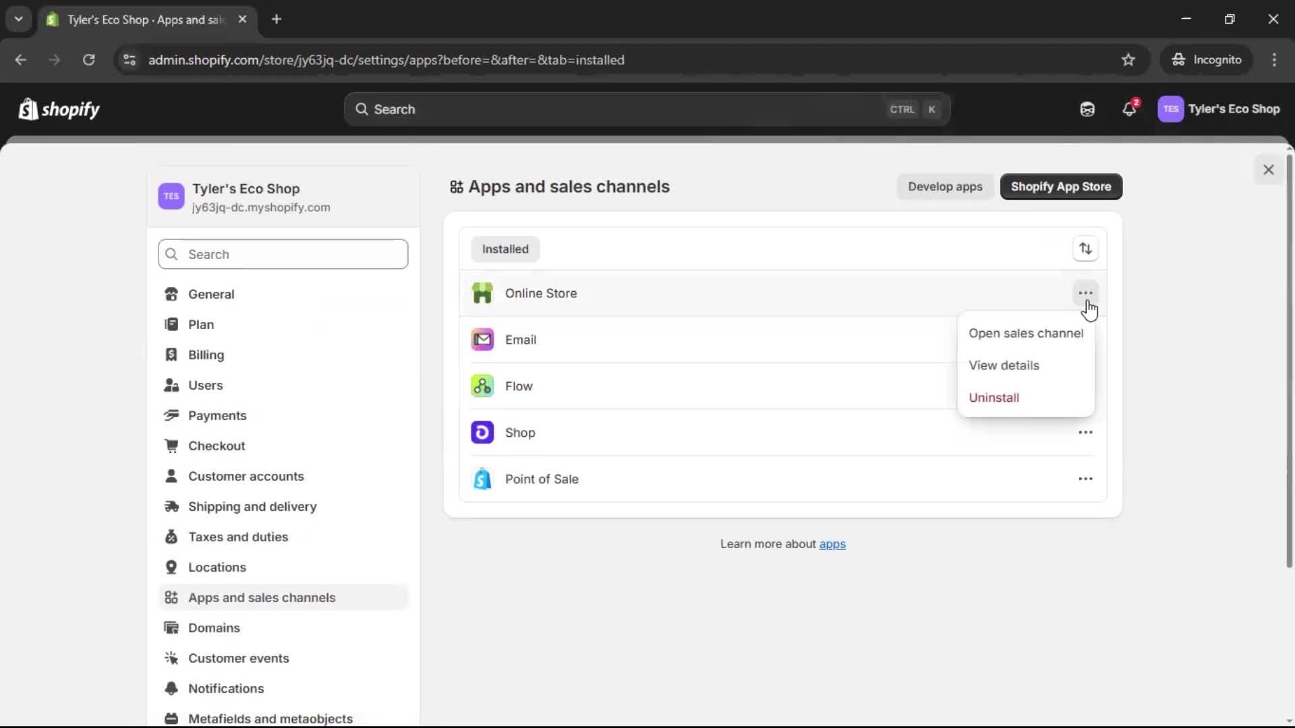1295x728 pixels.
Task: Open the browser tab search dropdown
Action: [18, 19]
